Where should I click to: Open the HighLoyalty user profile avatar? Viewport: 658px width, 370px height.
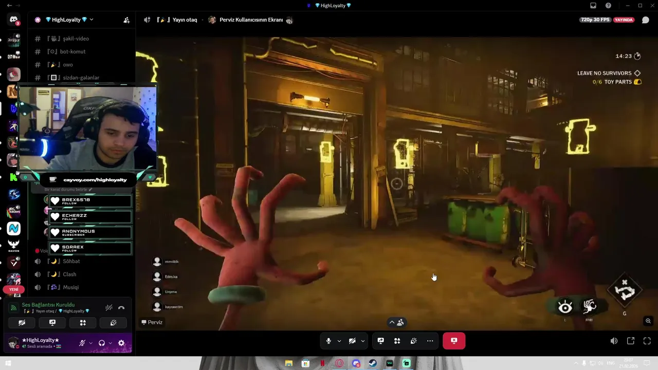click(x=13, y=343)
